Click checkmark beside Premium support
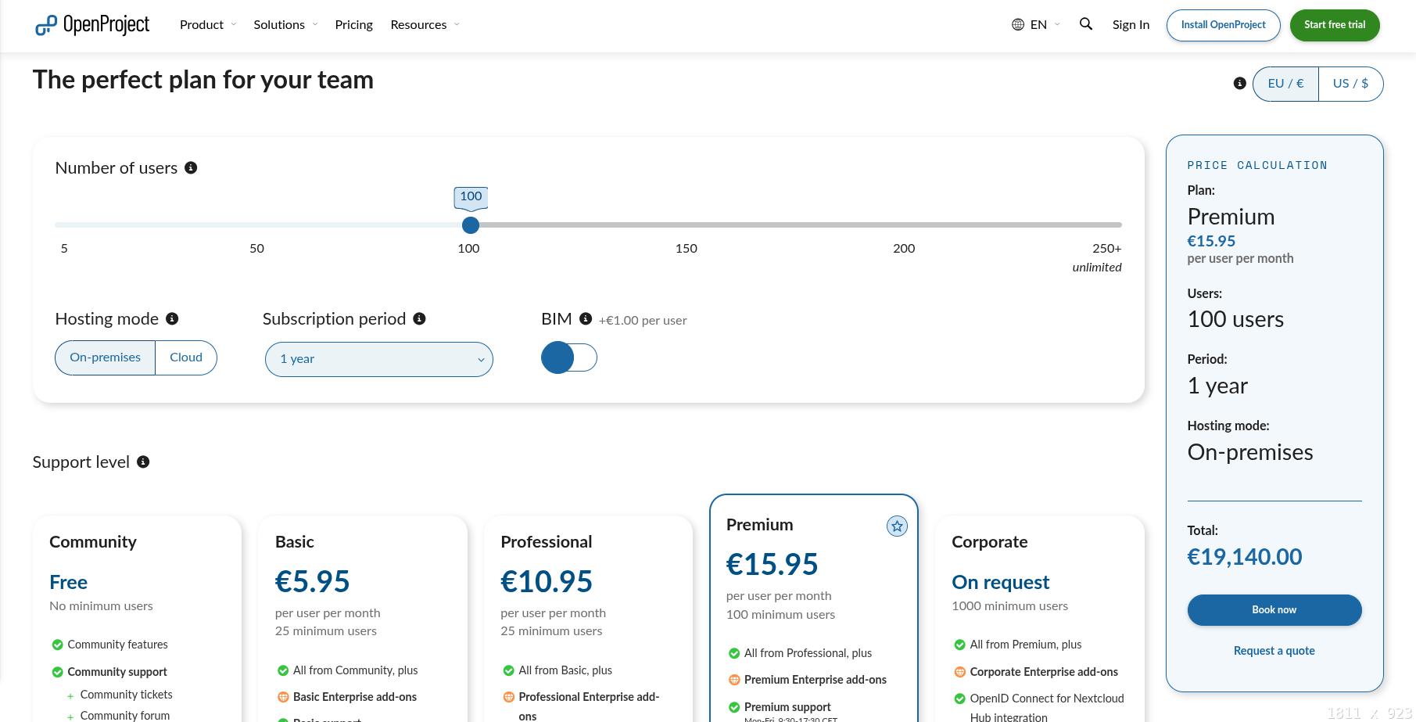This screenshot has height=722, width=1416. click(x=734, y=707)
